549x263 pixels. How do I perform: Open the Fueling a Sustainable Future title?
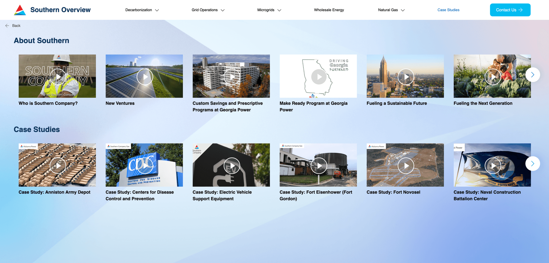click(397, 103)
